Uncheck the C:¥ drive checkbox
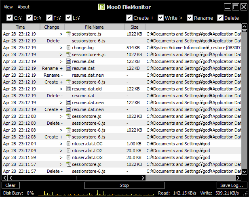 (x=10, y=18)
